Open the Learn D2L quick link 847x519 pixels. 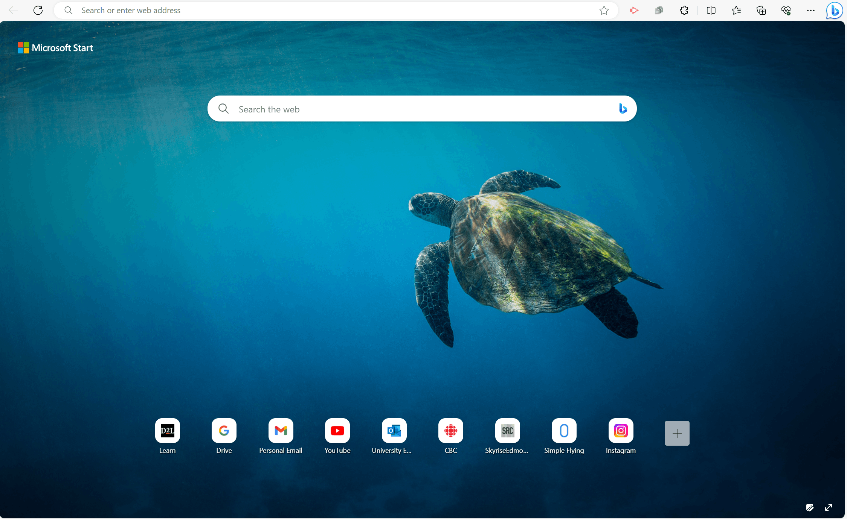click(x=168, y=431)
